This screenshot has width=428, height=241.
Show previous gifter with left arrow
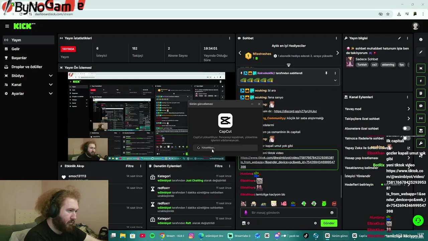240,53
